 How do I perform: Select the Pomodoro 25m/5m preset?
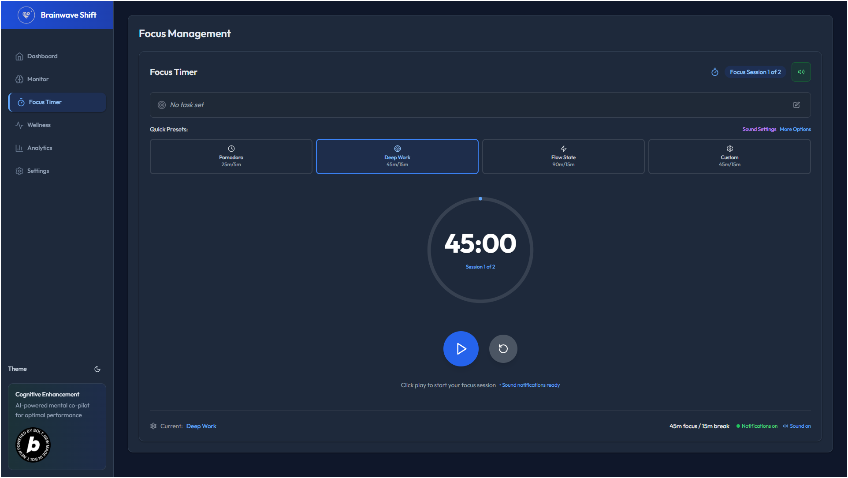click(231, 157)
